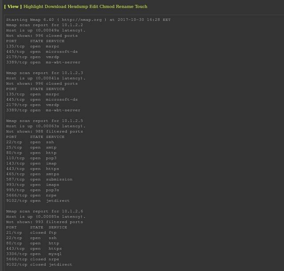The image size is (284, 271).
Task: Open the Edit action for this file
Action: click(x=95, y=7)
